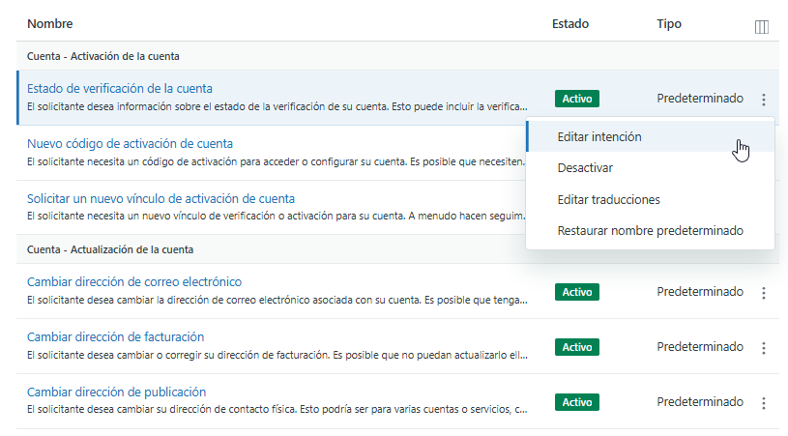The height and width of the screenshot is (436, 788).
Task: Click the Tipo column header
Action: [669, 23]
